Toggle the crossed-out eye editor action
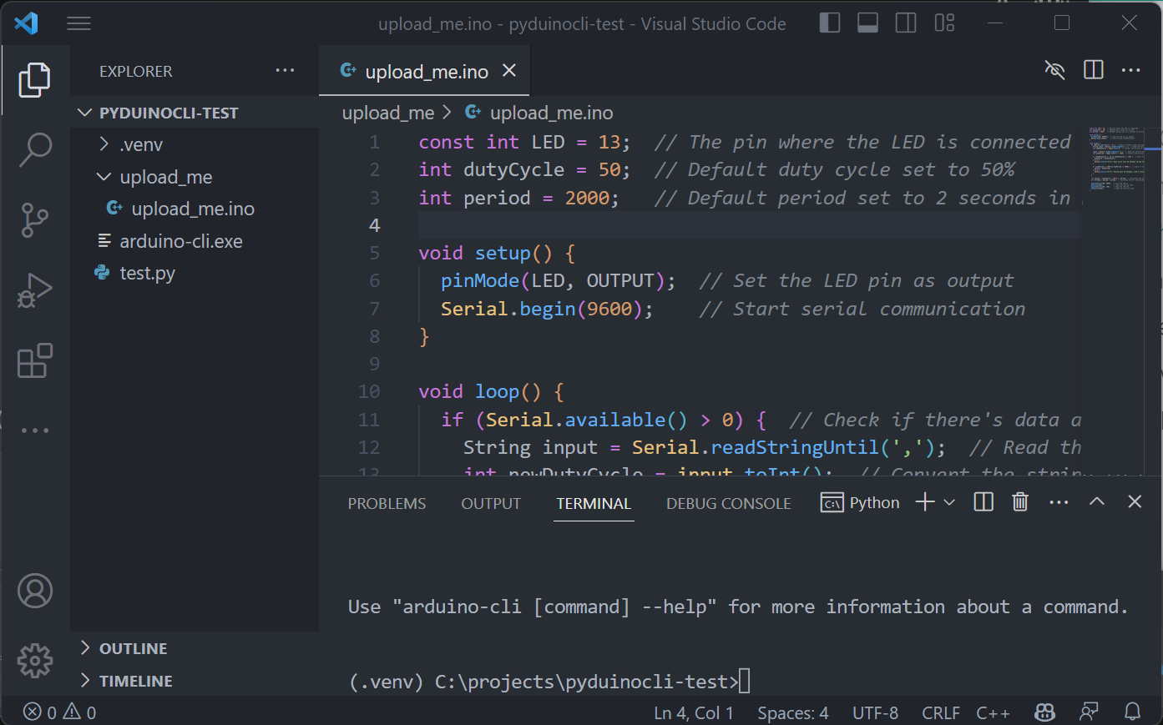 1054,70
